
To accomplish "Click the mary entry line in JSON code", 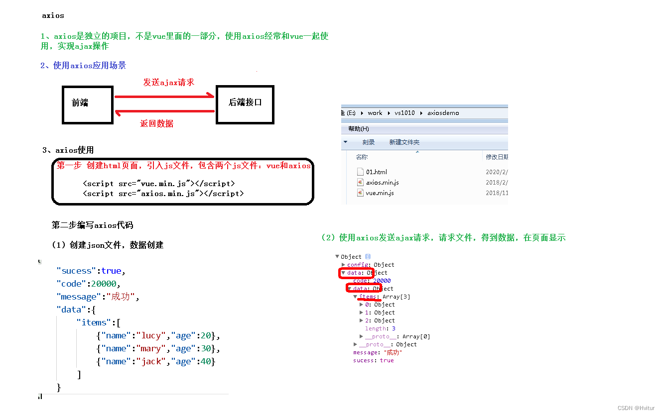I will tap(158, 348).
